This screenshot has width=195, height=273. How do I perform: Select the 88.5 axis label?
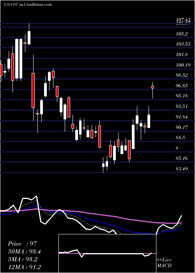[x=180, y=138]
